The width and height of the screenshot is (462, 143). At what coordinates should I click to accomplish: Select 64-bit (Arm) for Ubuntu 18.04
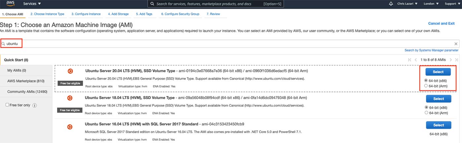click(426, 113)
